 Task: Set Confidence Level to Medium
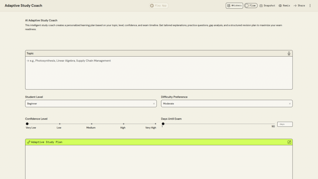point(91,124)
